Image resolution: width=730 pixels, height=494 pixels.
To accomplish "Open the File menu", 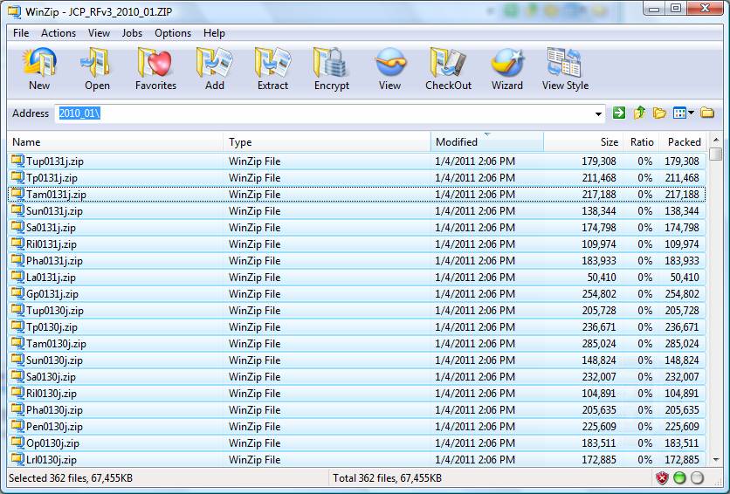I will pyautogui.click(x=21, y=33).
